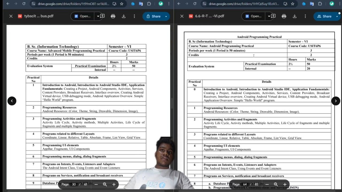Zoom out in the right PDF viewer
The height and width of the screenshot is (192, 342).
[267, 184]
